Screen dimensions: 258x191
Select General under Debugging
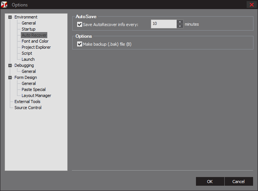click(29, 71)
